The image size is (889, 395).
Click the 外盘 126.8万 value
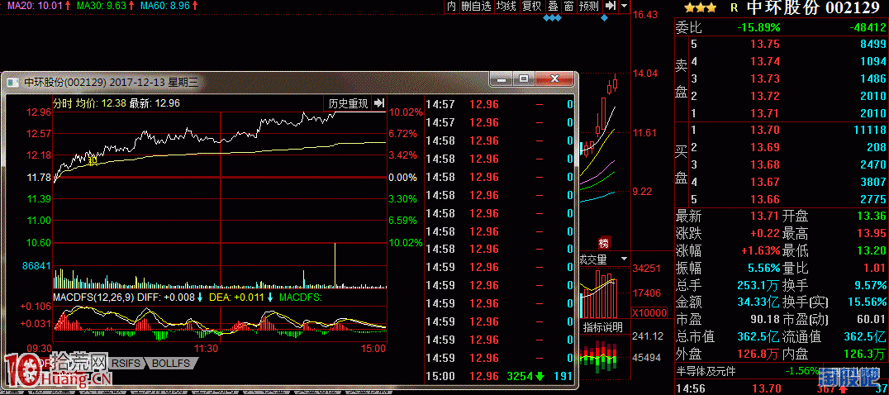758,355
